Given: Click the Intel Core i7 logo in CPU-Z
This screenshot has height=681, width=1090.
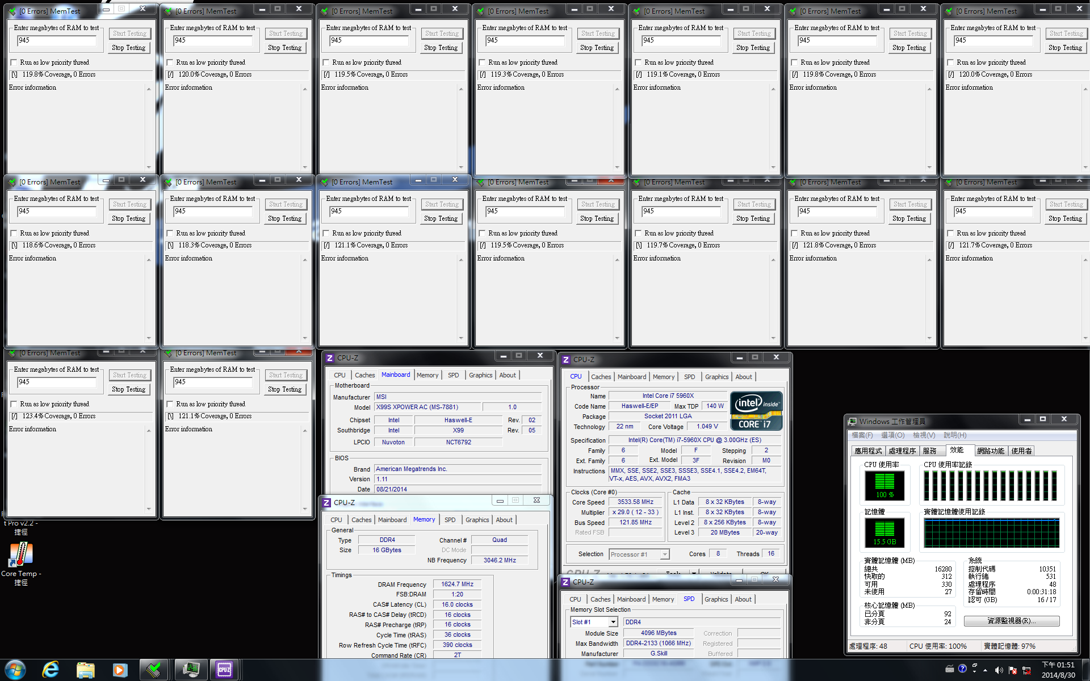Looking at the screenshot, I should [x=756, y=410].
